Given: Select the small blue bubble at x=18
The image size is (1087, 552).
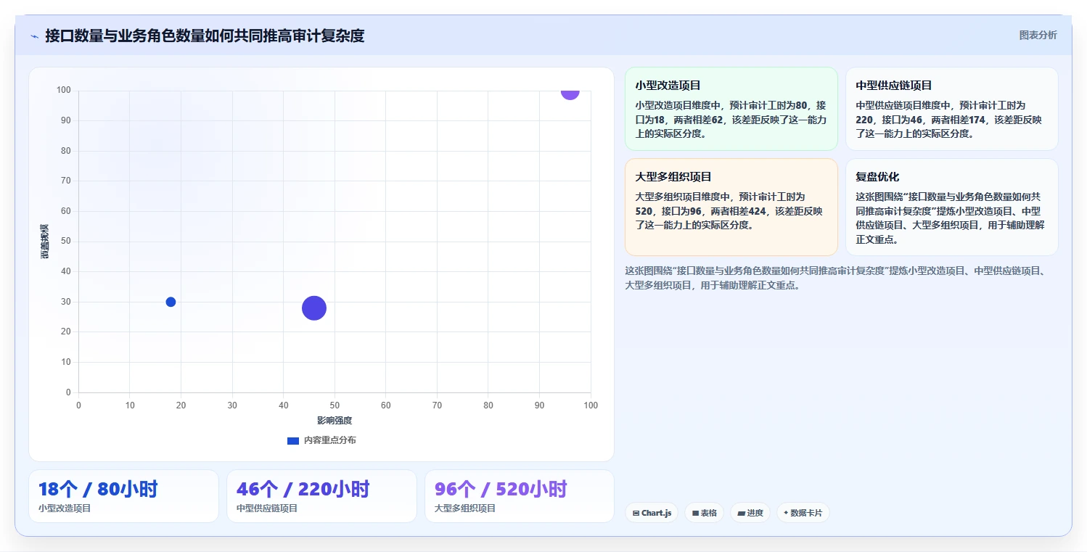Looking at the screenshot, I should [x=171, y=302].
